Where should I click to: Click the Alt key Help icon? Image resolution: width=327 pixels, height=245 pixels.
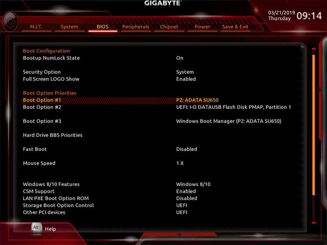(36, 228)
